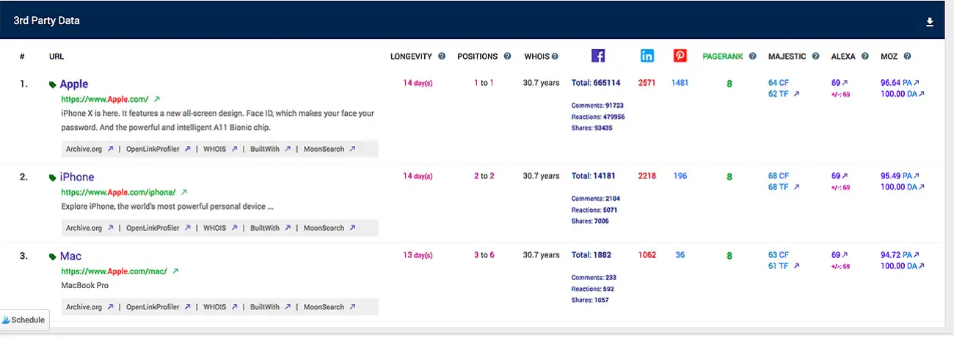
Task: Click the tag icon beside Apple title
Action: point(53,85)
